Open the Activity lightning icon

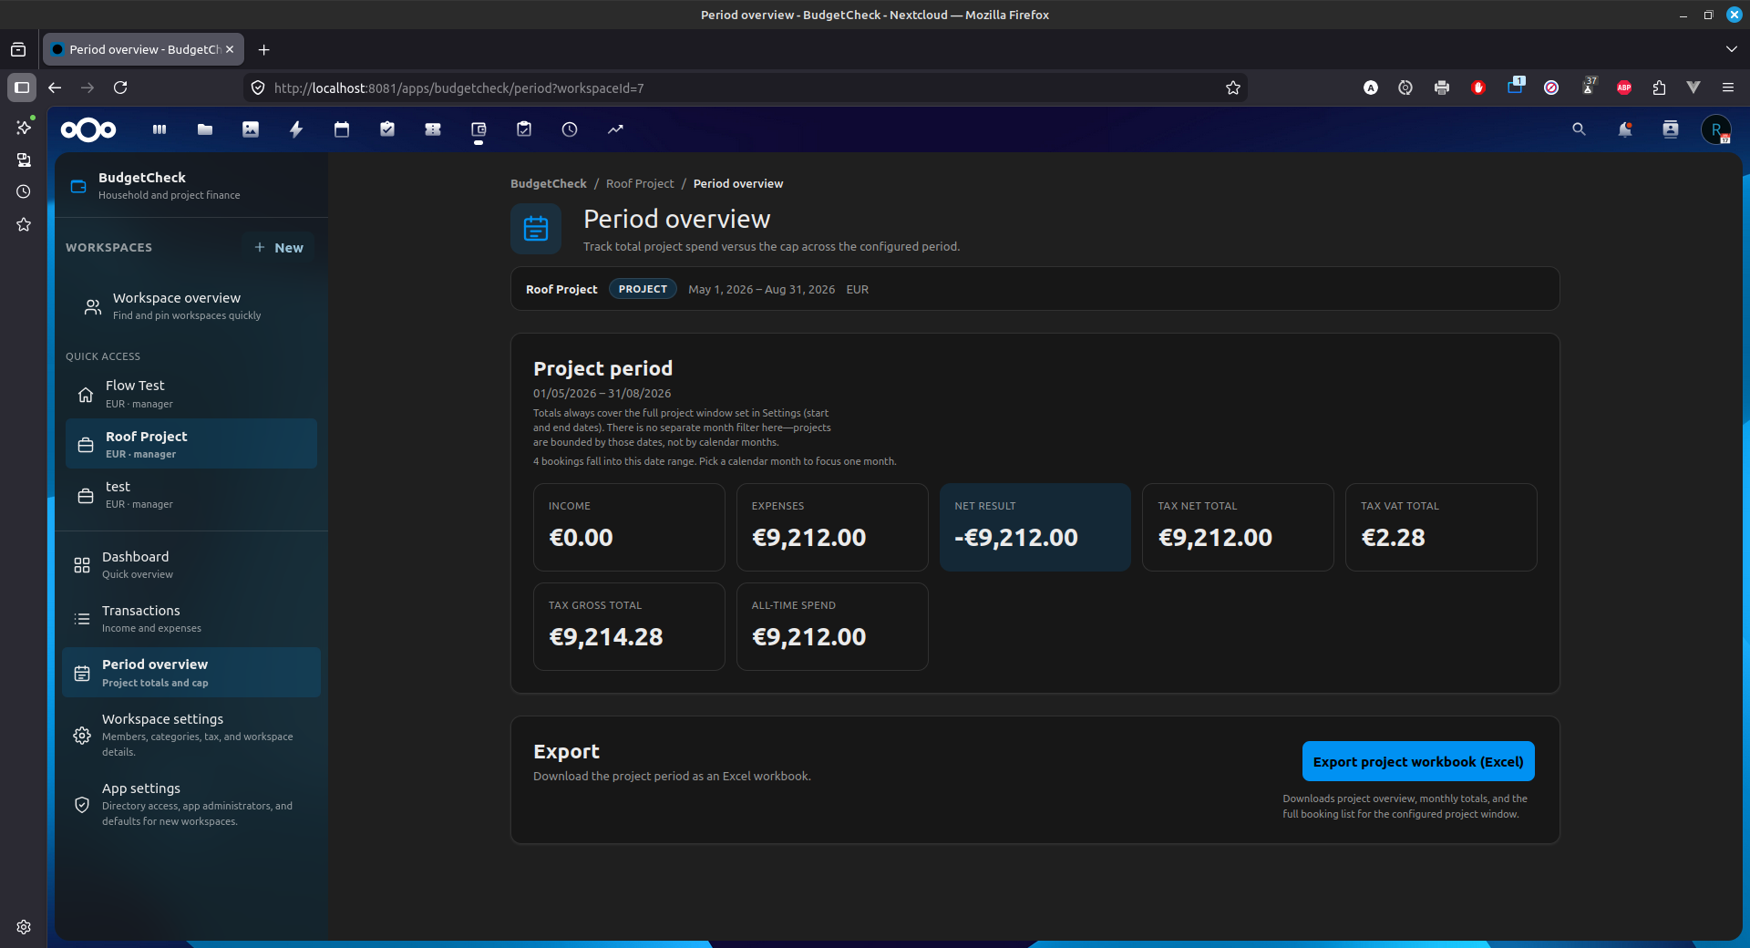point(296,129)
